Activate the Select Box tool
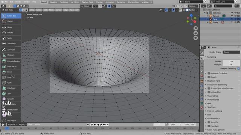The image size is (241, 135). [11, 16]
